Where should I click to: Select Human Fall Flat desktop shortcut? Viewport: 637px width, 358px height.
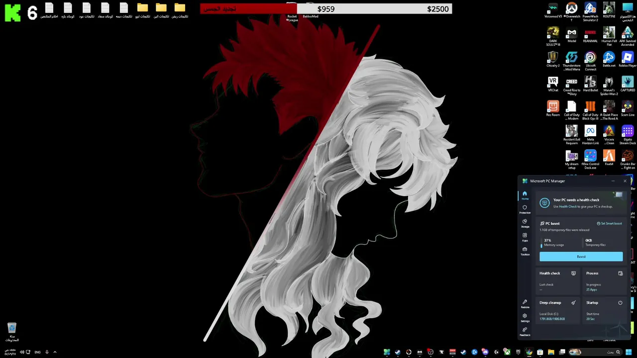pyautogui.click(x=609, y=37)
